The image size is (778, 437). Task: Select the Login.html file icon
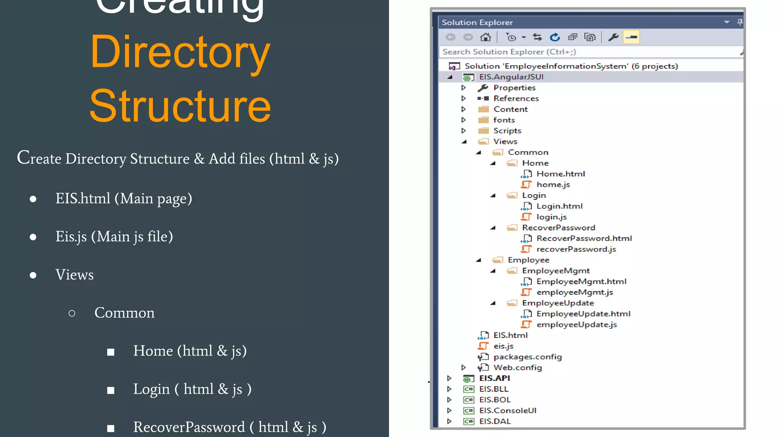point(526,206)
